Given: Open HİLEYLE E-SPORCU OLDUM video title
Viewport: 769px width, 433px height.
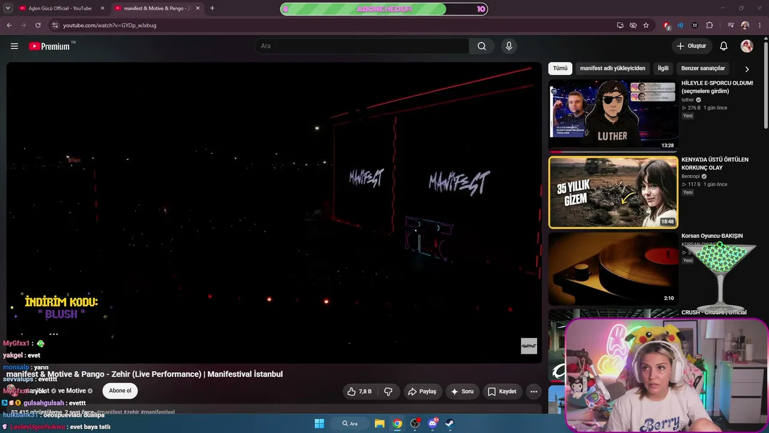Looking at the screenshot, I should [717, 87].
